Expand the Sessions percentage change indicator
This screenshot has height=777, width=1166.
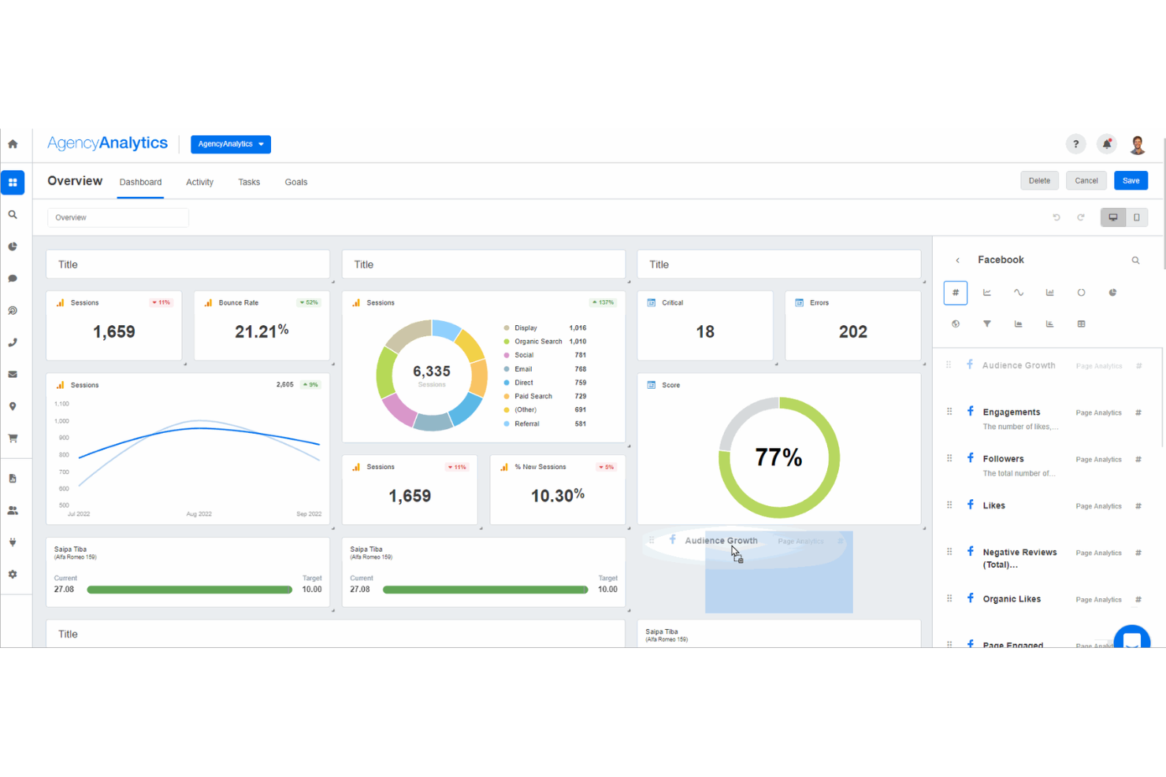tap(161, 302)
